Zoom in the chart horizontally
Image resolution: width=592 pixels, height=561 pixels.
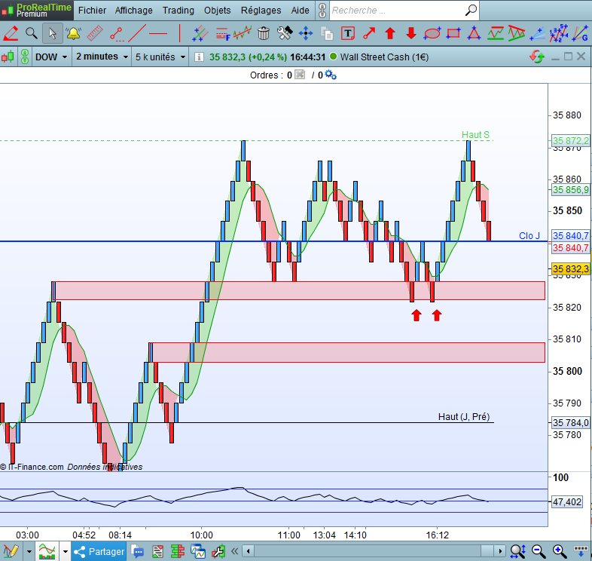560,551
